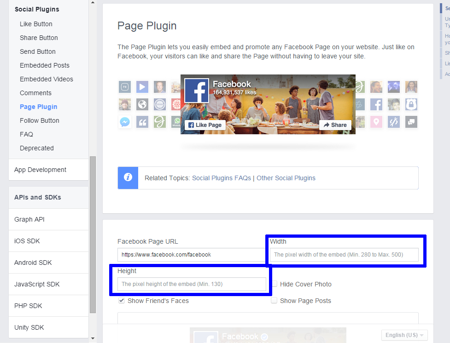Click the man's profile photo in top row of banner
Screen dimensions: 450x343
160,87
